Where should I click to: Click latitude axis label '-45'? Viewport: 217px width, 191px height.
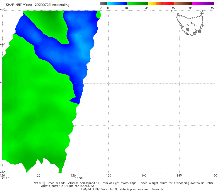click(x=3, y=44)
